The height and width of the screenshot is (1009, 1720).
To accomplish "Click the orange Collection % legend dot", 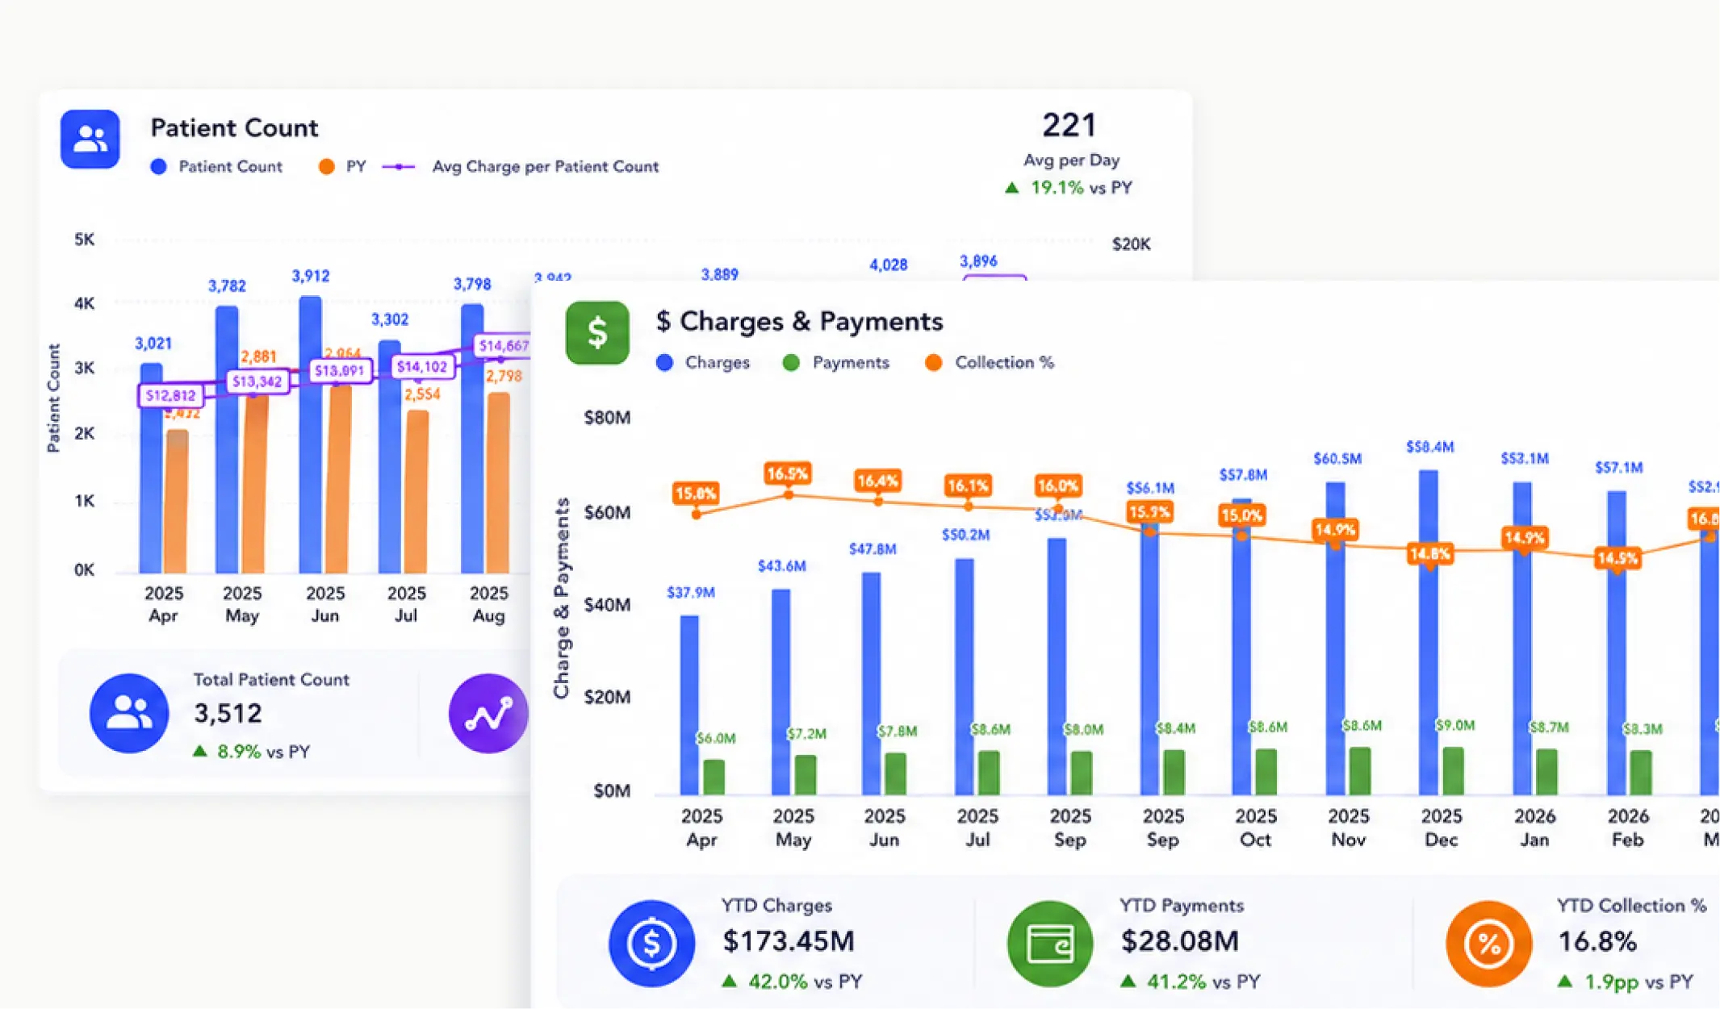I will click(934, 363).
